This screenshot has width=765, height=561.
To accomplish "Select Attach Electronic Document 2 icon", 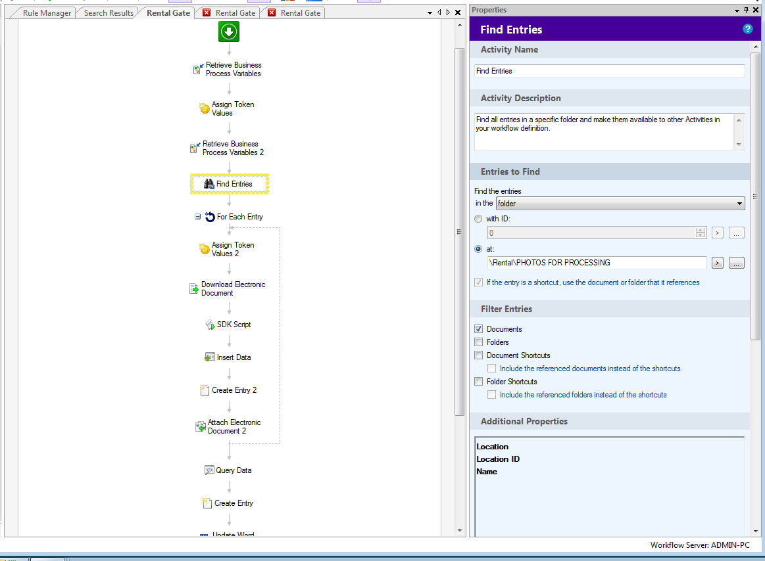I will [x=200, y=426].
